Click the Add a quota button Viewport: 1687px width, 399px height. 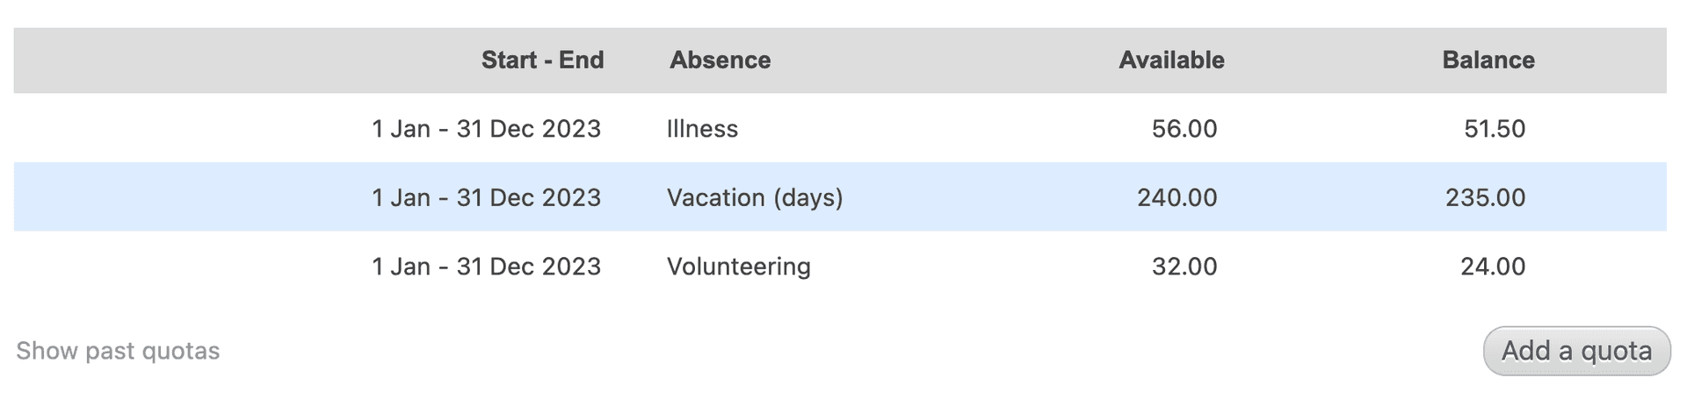coord(1576,351)
